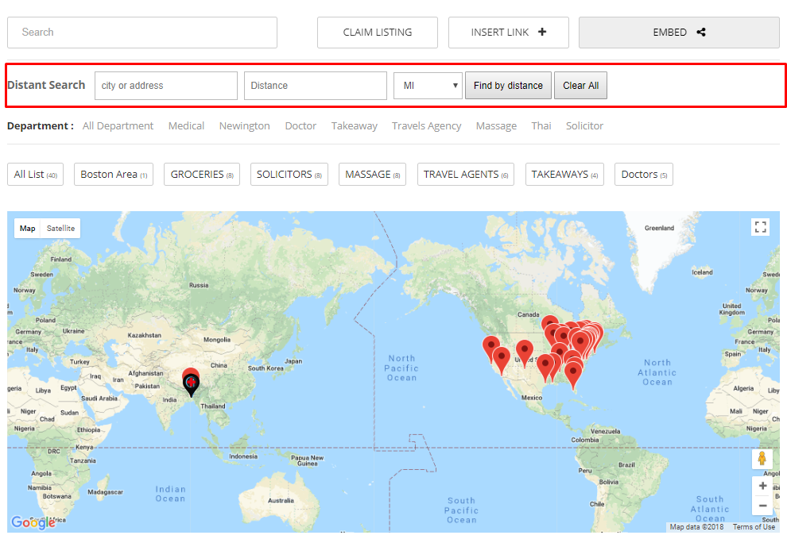
Task: Filter by Massage department
Action: click(x=496, y=126)
